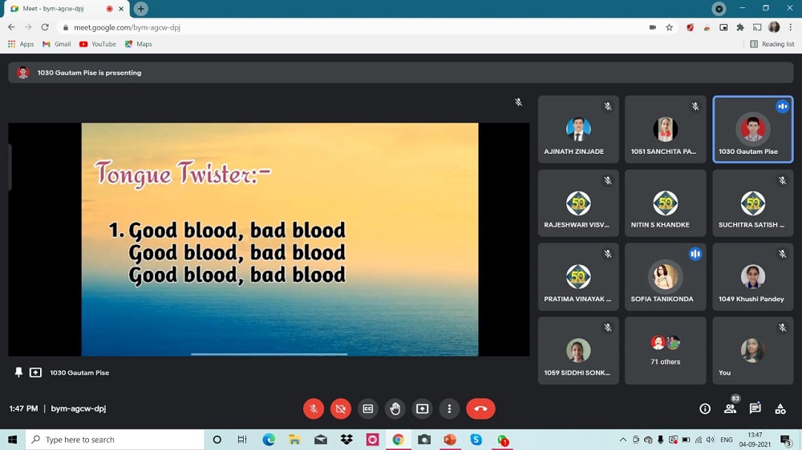Show hidden system tray icons
Screen dimensions: 802x450
[623, 440]
